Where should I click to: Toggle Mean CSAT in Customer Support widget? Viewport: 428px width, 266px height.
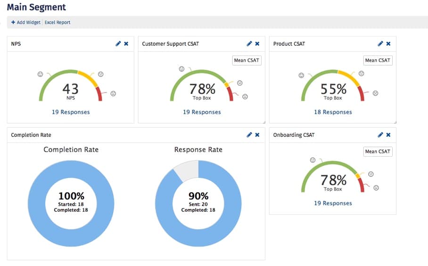pyautogui.click(x=247, y=60)
